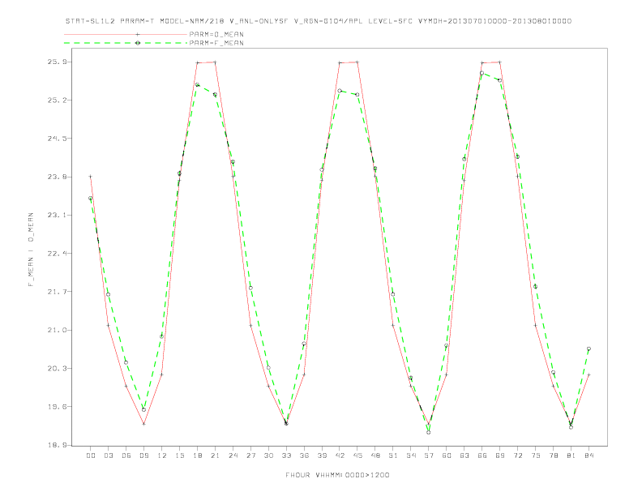This screenshot has height=496, width=642.
Task: Click x-axis forecast hour label 12
Action: (x=162, y=455)
